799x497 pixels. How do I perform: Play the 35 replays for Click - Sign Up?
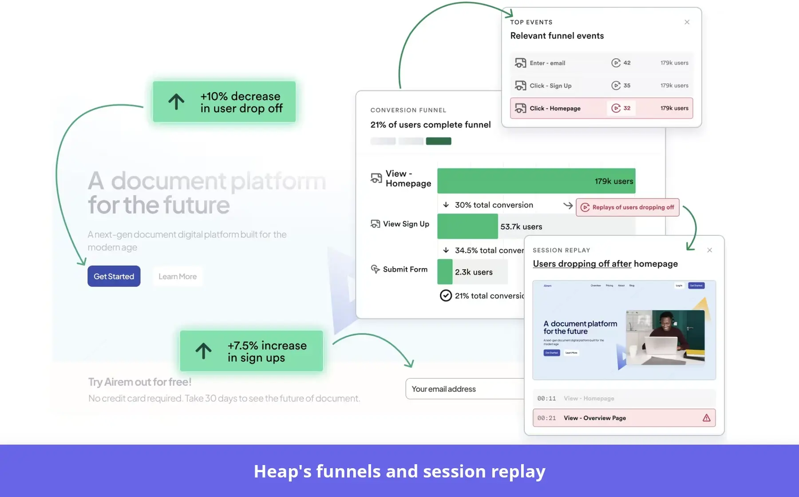(x=621, y=85)
